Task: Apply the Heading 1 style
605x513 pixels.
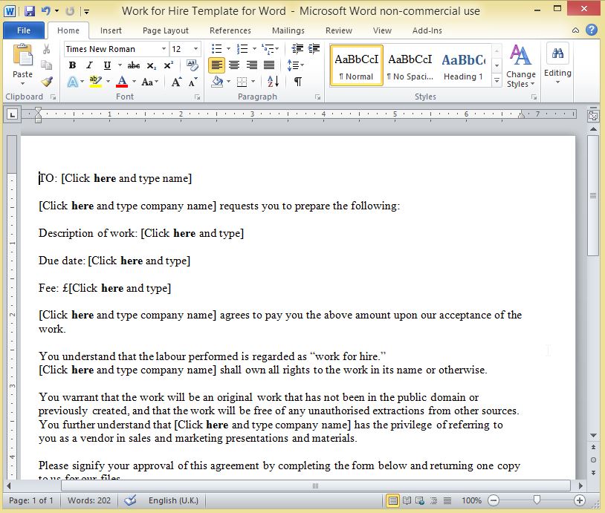Action: click(x=464, y=65)
